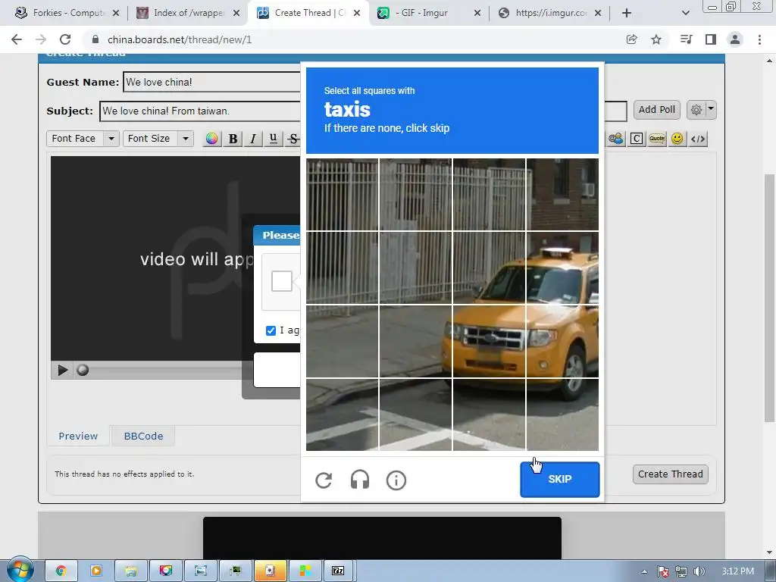Open the media control icon

[686, 39]
